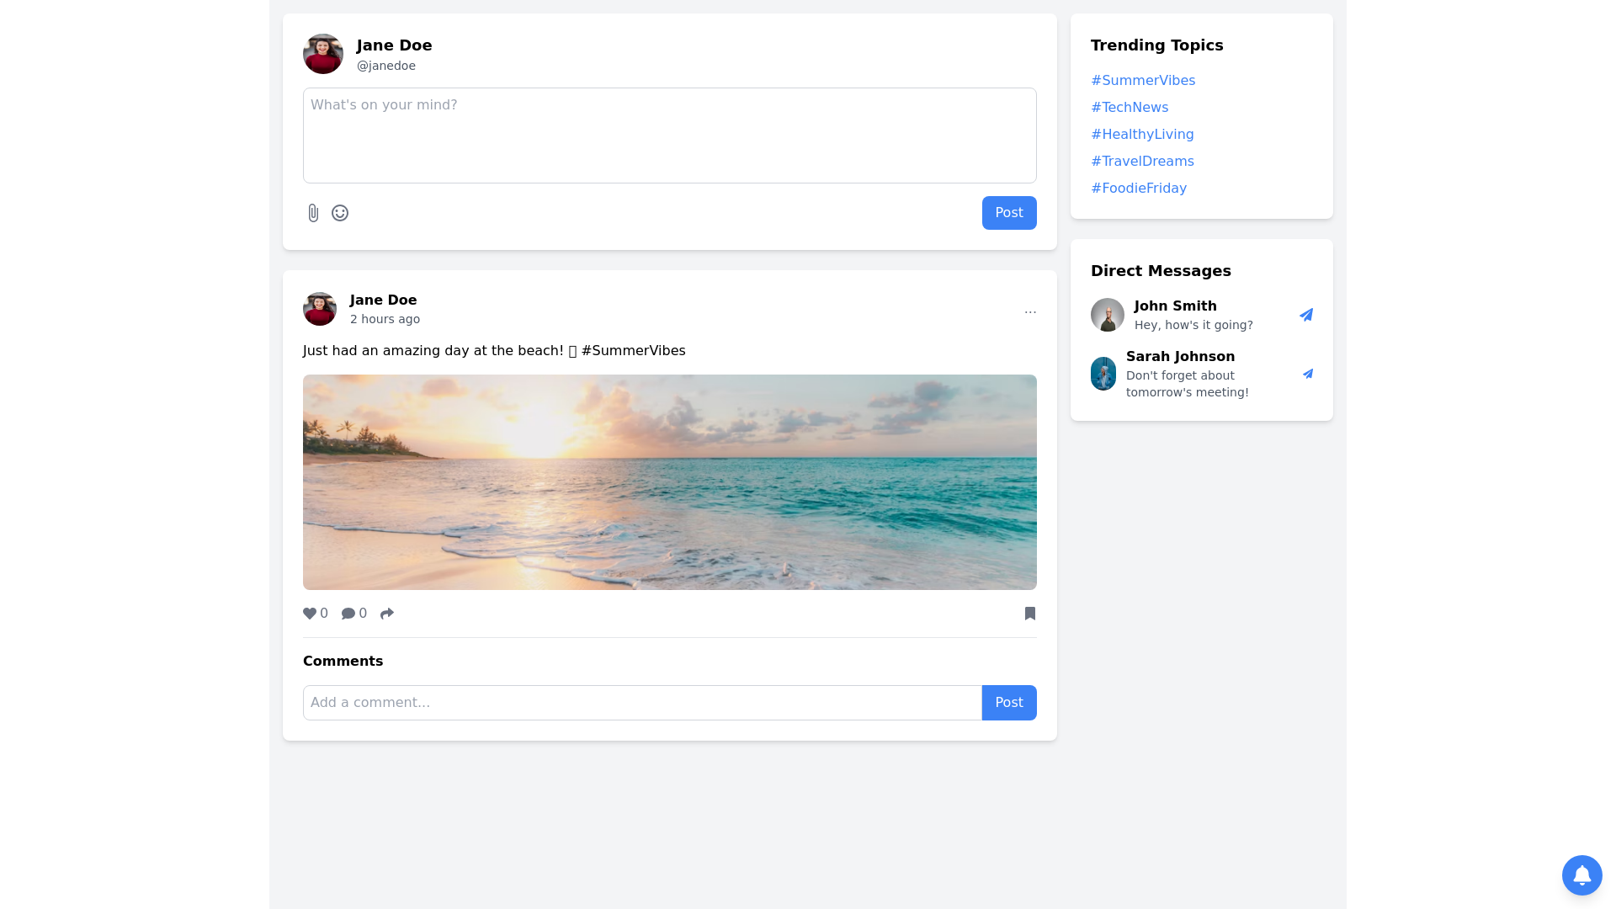
Task: Click the #SummerVibes trending topic
Action: tap(1143, 81)
